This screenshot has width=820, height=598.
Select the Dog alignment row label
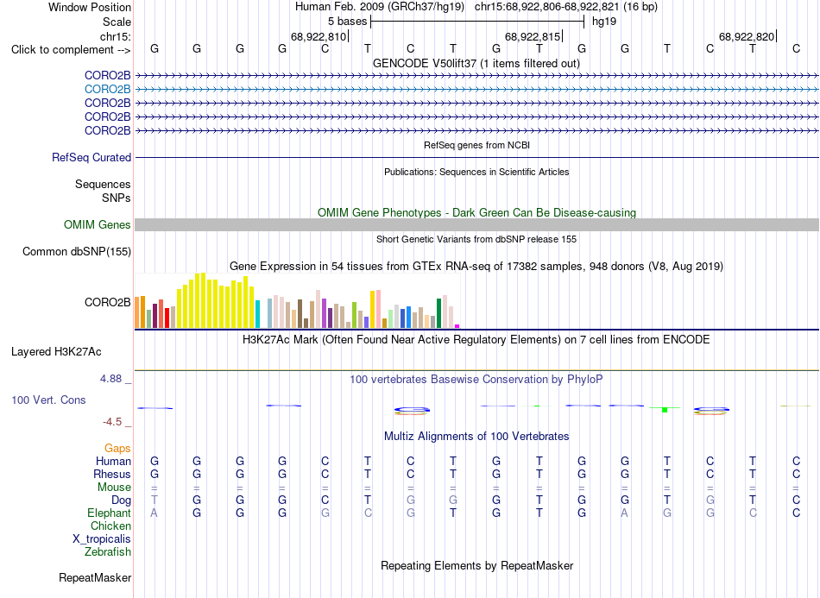(x=121, y=500)
